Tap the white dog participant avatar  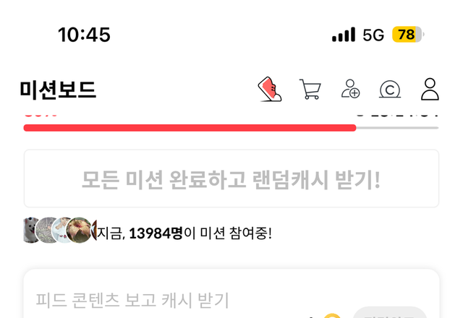pyautogui.click(x=30, y=230)
